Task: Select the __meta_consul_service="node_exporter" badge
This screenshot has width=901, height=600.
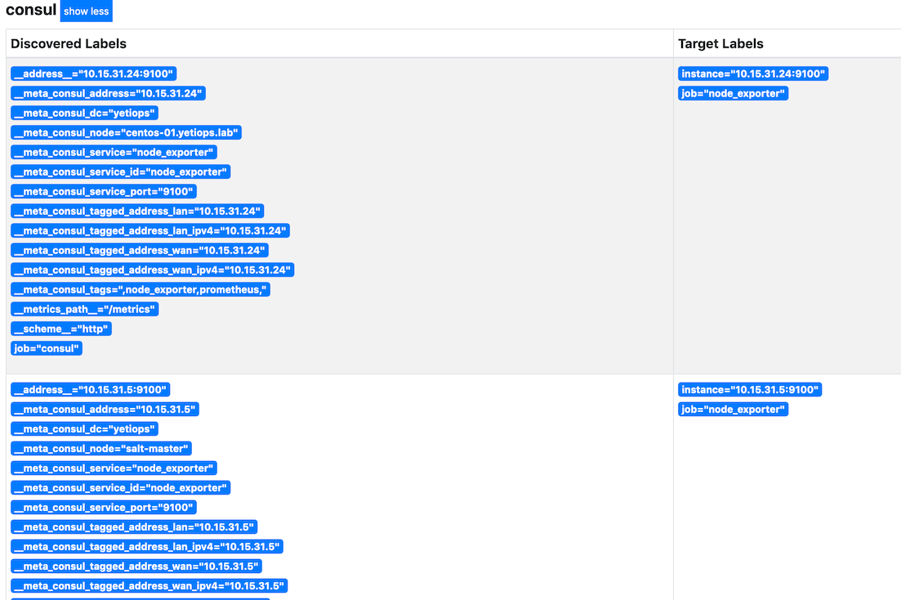Action: 113,151
